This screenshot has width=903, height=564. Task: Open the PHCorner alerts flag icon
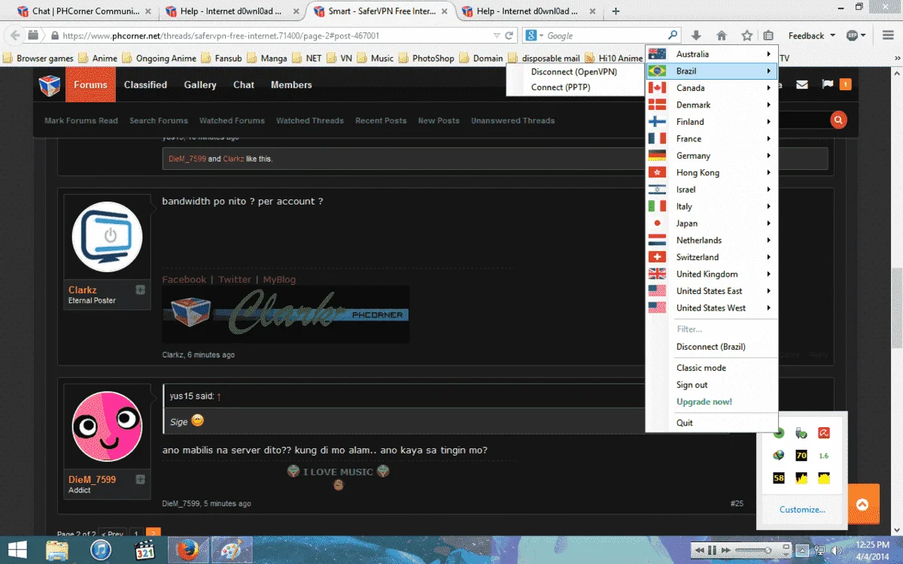point(828,84)
